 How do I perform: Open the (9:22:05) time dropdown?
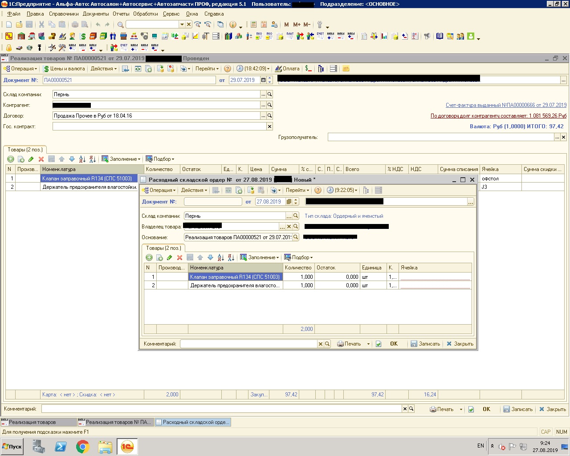tap(342, 190)
